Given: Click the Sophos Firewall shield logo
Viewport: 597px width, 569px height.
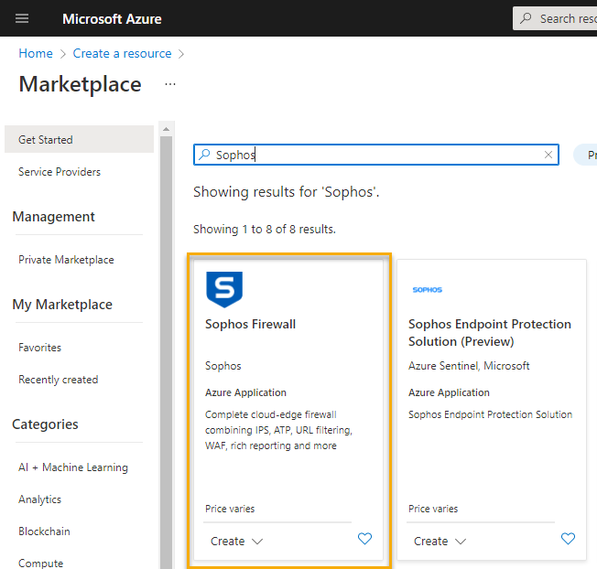Looking at the screenshot, I should pos(224,289).
